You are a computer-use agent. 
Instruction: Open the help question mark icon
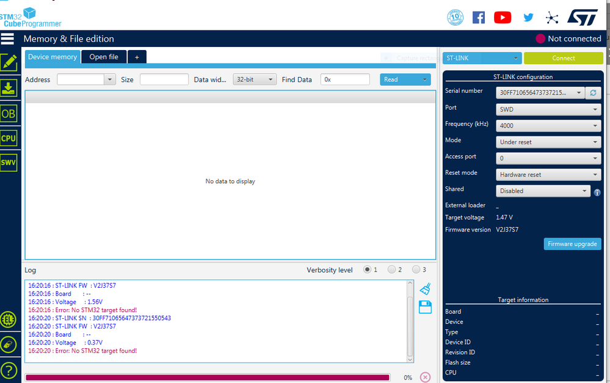click(8, 370)
